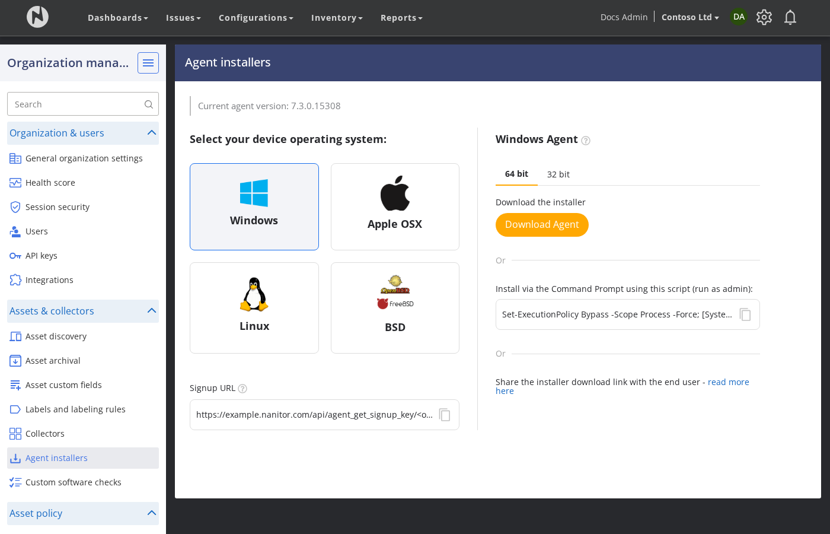Go to Users page
This screenshot has height=534, width=830.
click(x=83, y=231)
